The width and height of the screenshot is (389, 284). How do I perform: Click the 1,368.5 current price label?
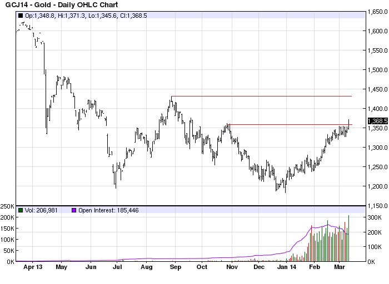click(x=377, y=121)
